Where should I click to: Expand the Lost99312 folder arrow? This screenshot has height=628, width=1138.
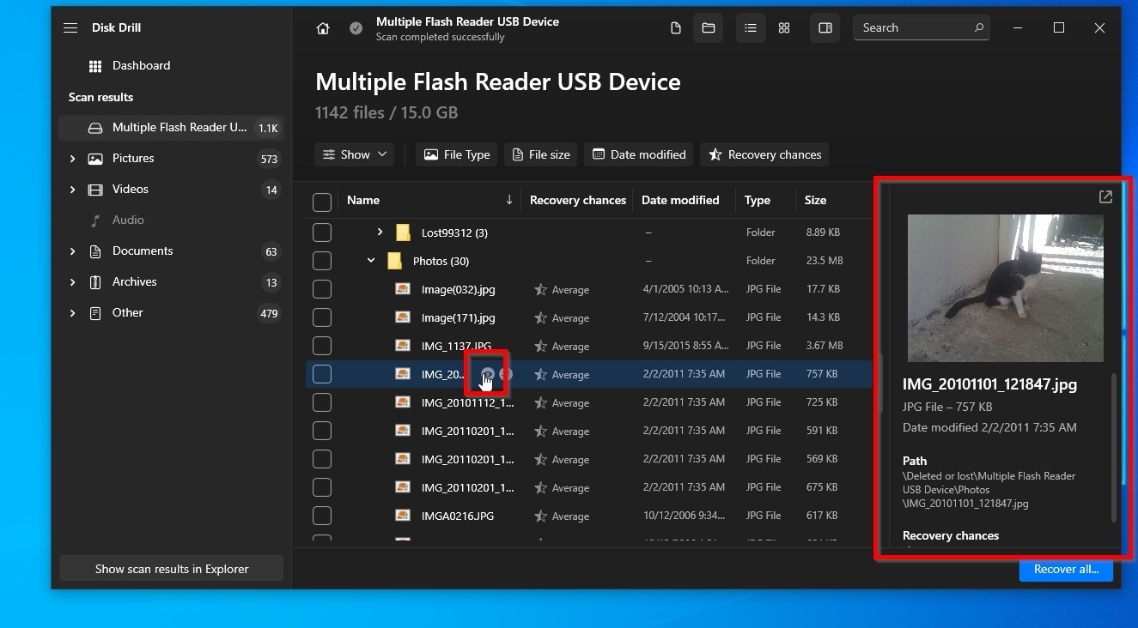pos(380,232)
